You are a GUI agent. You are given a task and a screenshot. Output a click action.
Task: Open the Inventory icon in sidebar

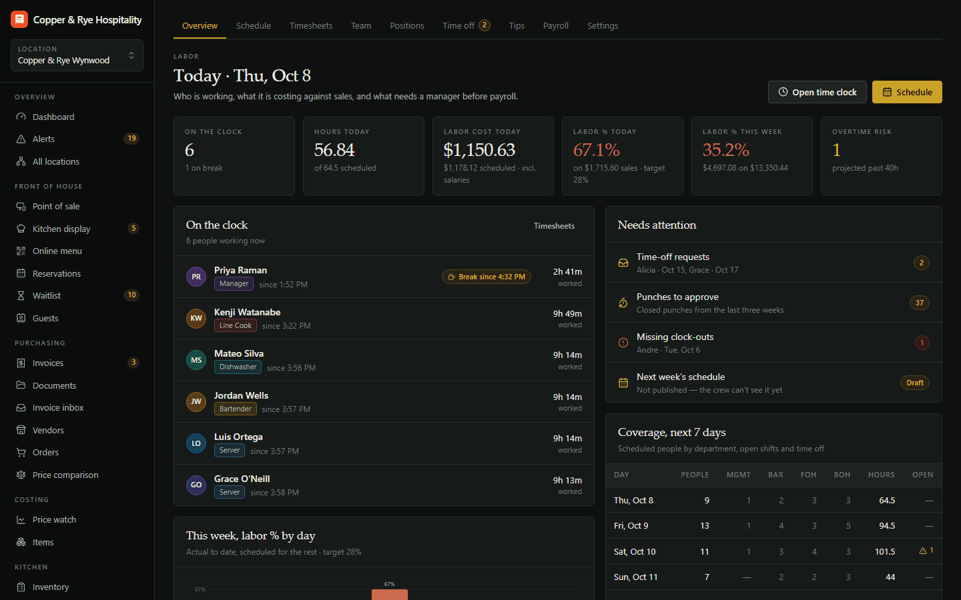pos(21,587)
